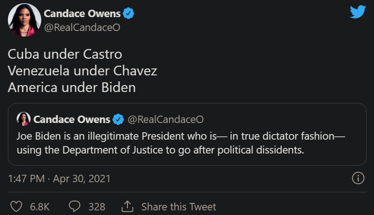This screenshot has height=215, width=374.
Task: Click the share arrow icon
Action: (127, 206)
